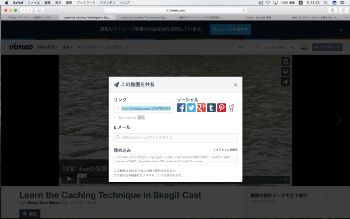Open Spotlight search in menu bar
This screenshot has height=219, width=350.
[325, 3]
